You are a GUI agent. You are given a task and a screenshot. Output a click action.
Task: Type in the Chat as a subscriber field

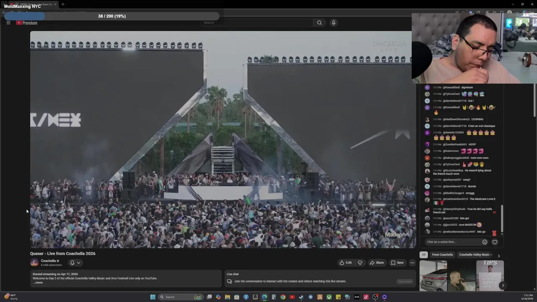pyautogui.click(x=452, y=242)
